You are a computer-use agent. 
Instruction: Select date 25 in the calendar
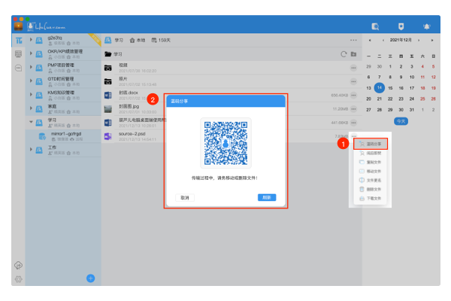[422, 99]
